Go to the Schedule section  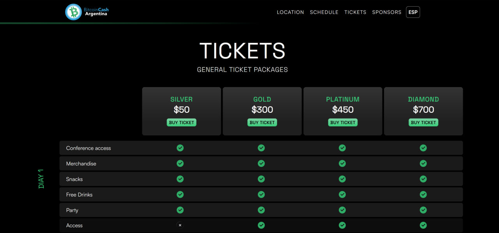coord(324,12)
